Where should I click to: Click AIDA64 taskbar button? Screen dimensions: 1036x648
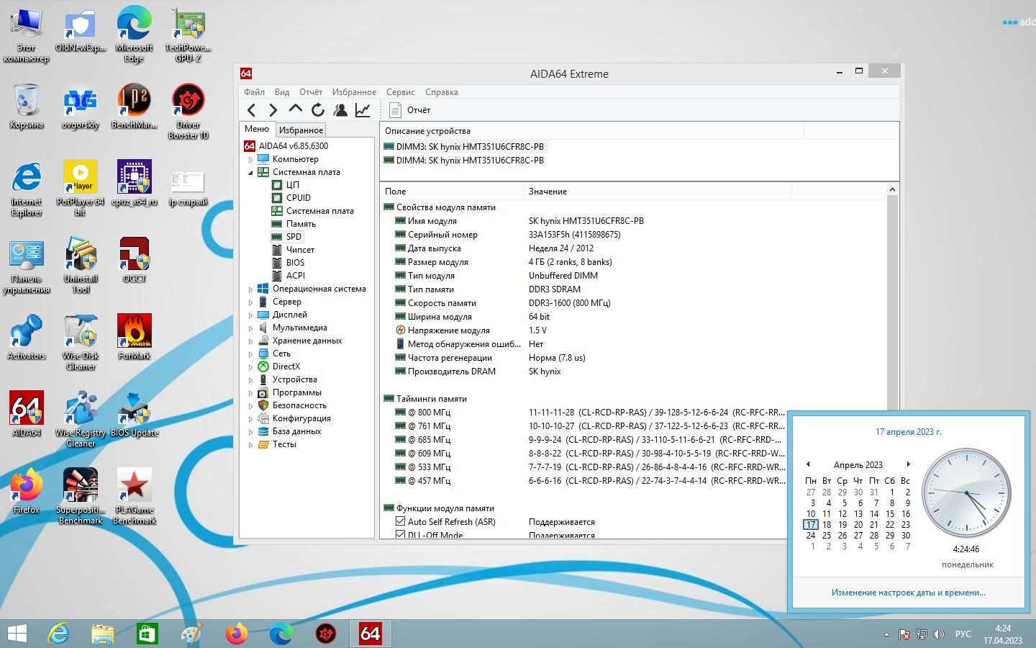(371, 634)
